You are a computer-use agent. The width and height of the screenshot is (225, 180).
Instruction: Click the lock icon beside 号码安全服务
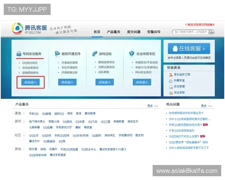pos(19,54)
